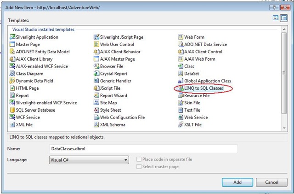
Task: Switch templates view to small icons list
Action: coord(283,18)
